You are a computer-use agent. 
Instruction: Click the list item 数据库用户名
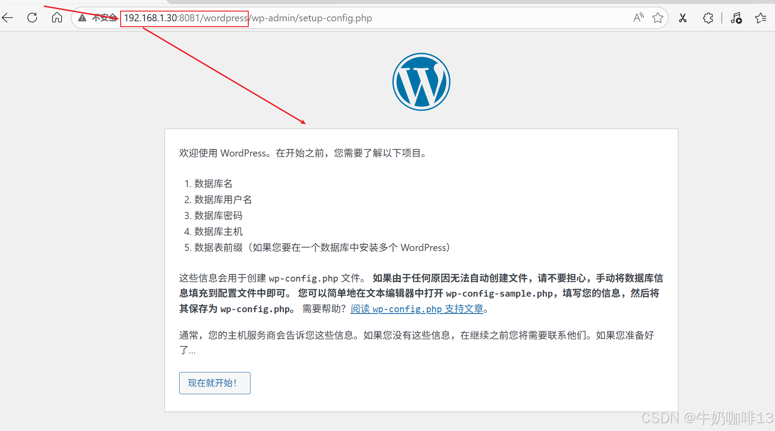(223, 200)
